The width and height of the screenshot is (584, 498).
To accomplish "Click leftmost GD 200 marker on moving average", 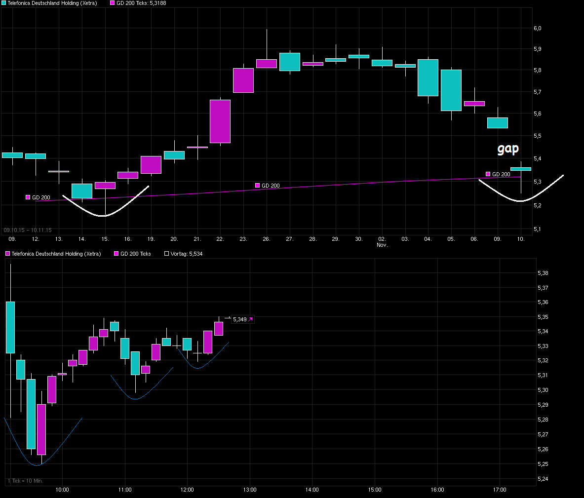I will pos(28,197).
